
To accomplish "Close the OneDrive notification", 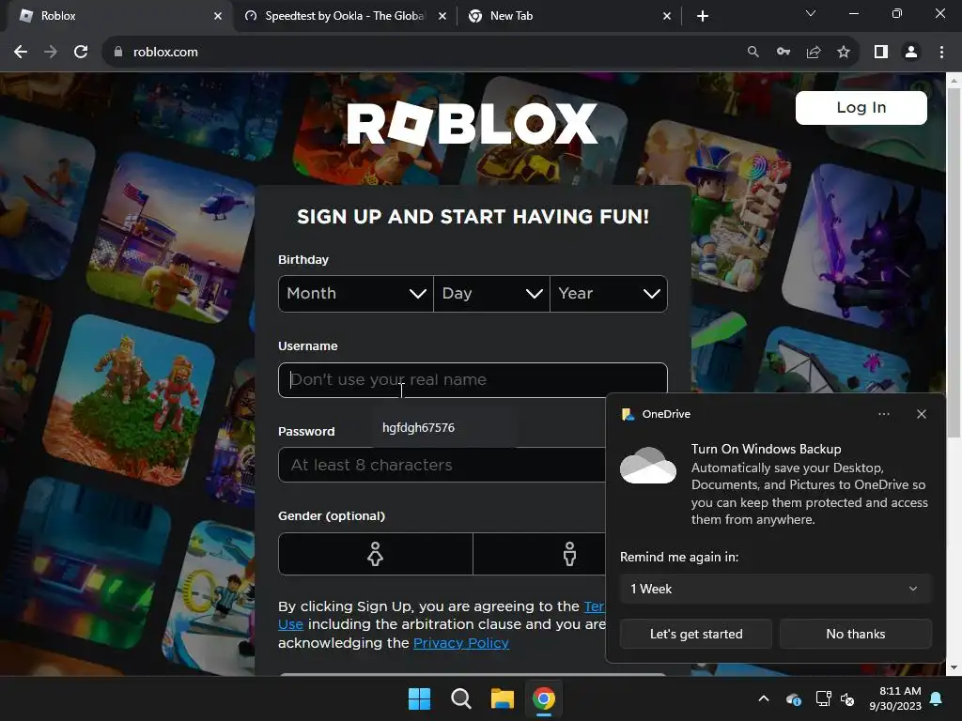I will tap(921, 414).
